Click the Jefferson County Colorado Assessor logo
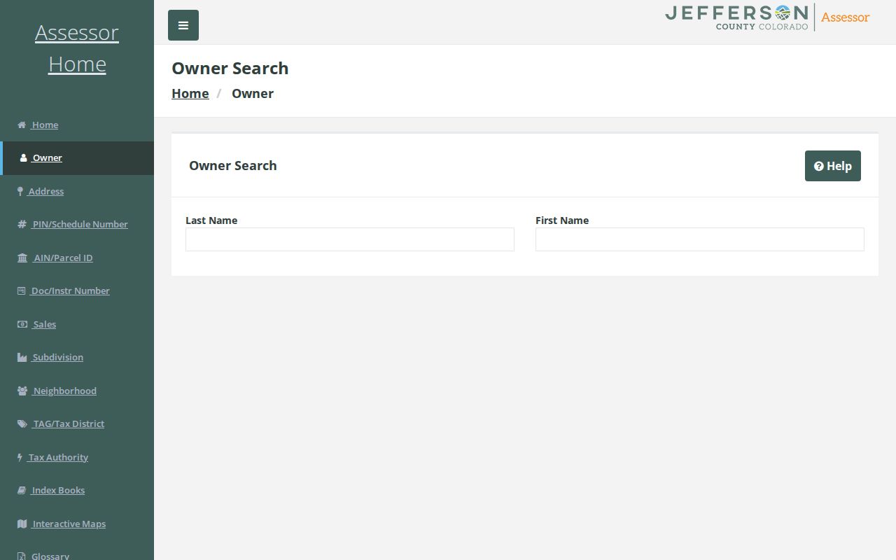 pyautogui.click(x=767, y=17)
